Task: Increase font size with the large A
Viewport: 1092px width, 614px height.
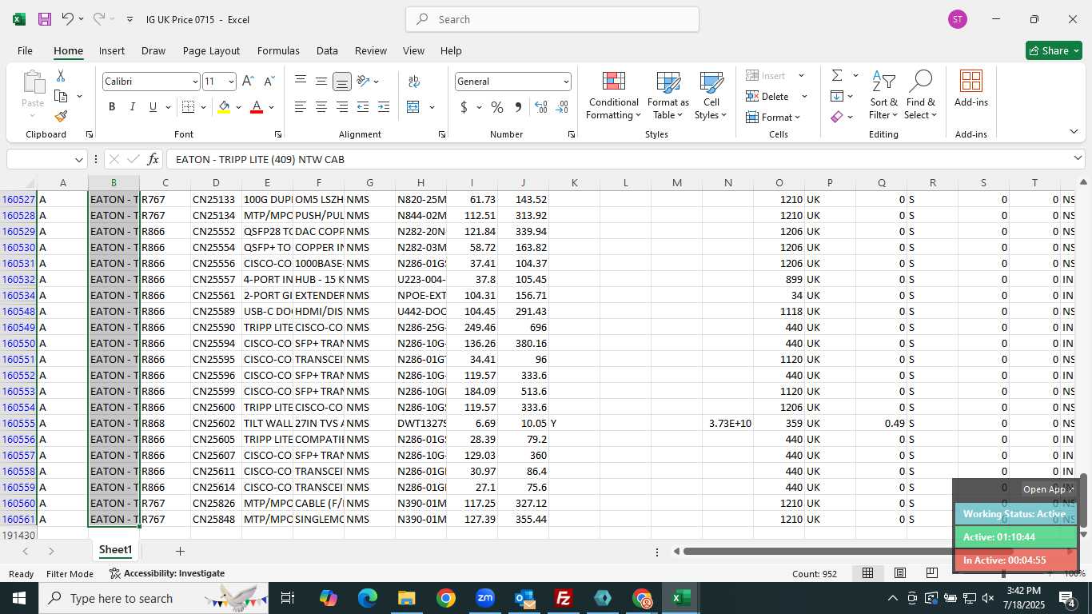Action: (248, 82)
